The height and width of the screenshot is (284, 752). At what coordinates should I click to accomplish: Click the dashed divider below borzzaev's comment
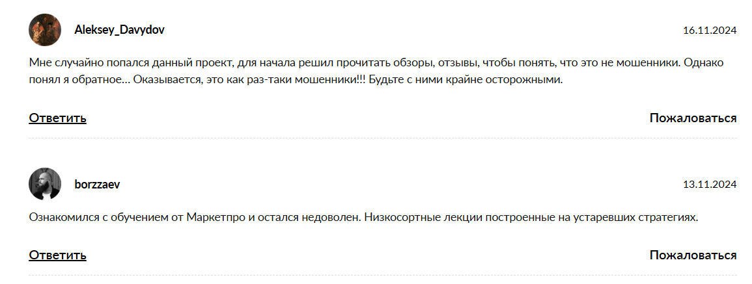tap(383, 276)
